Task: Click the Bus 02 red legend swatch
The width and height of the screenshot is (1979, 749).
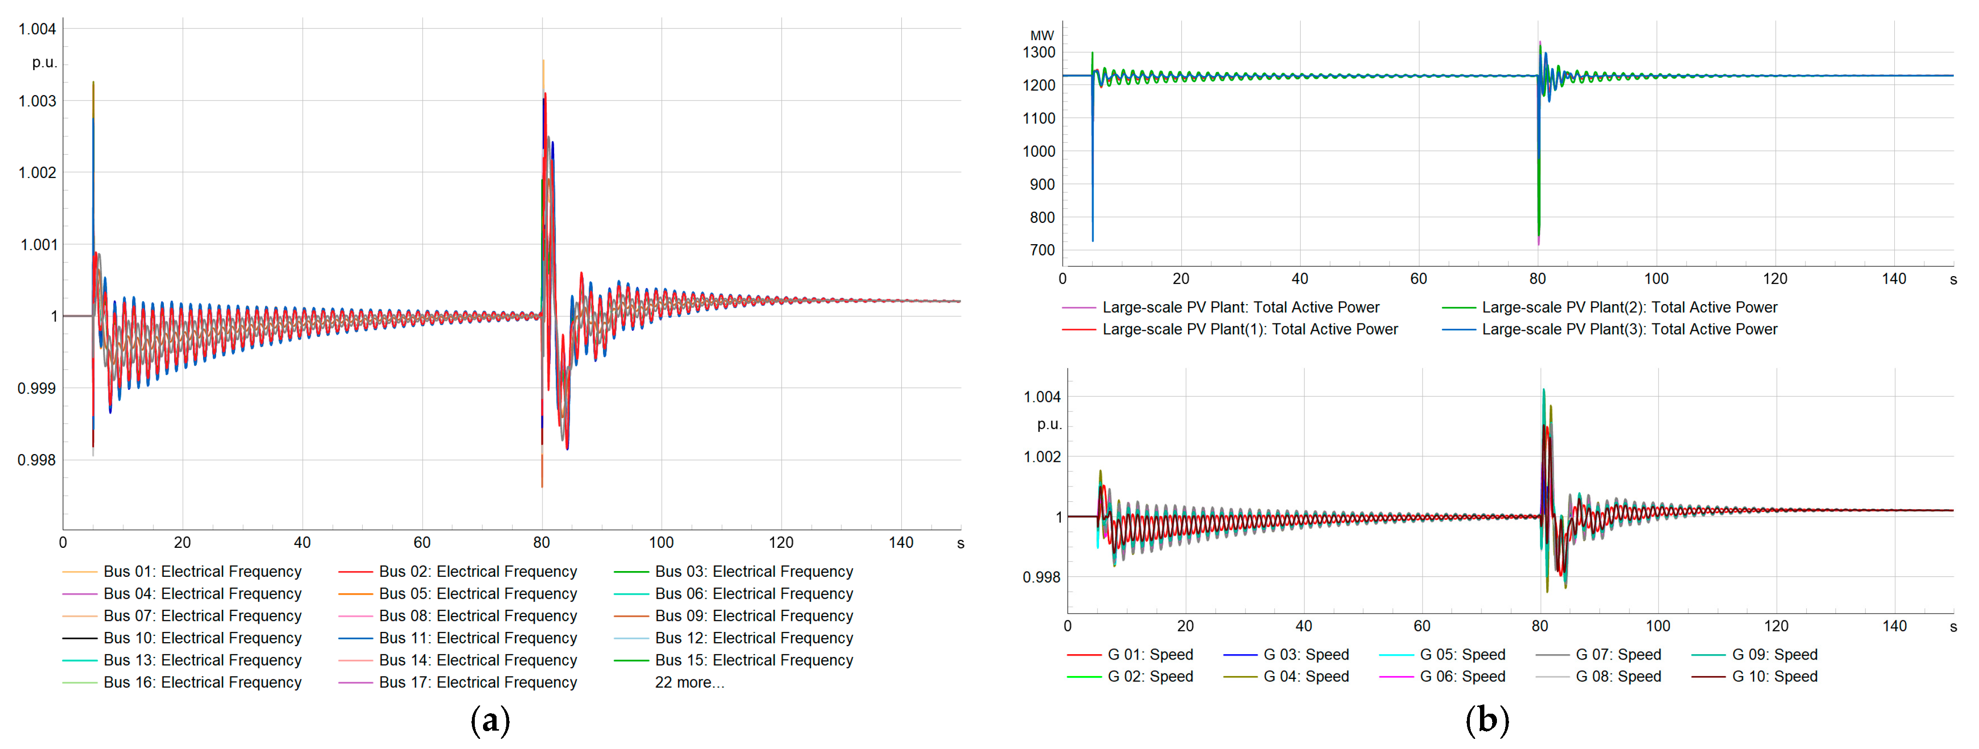Action: point(355,573)
